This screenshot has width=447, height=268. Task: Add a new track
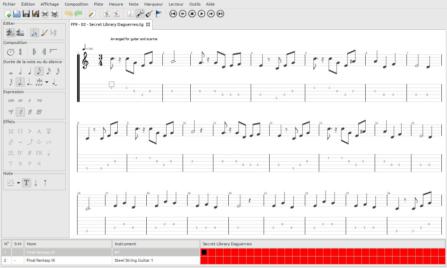107,14
